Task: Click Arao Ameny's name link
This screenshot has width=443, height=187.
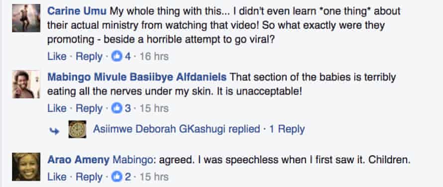Action: tap(78, 160)
